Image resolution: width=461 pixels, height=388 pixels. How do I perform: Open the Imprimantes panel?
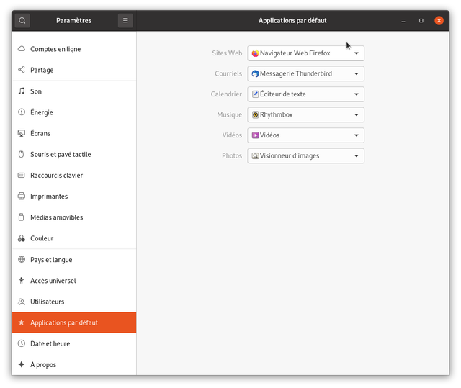click(x=73, y=197)
